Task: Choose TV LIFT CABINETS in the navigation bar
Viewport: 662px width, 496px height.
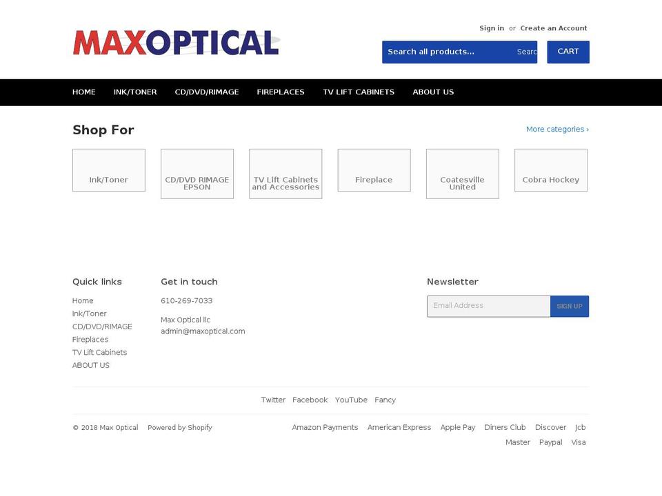Action: coord(359,92)
